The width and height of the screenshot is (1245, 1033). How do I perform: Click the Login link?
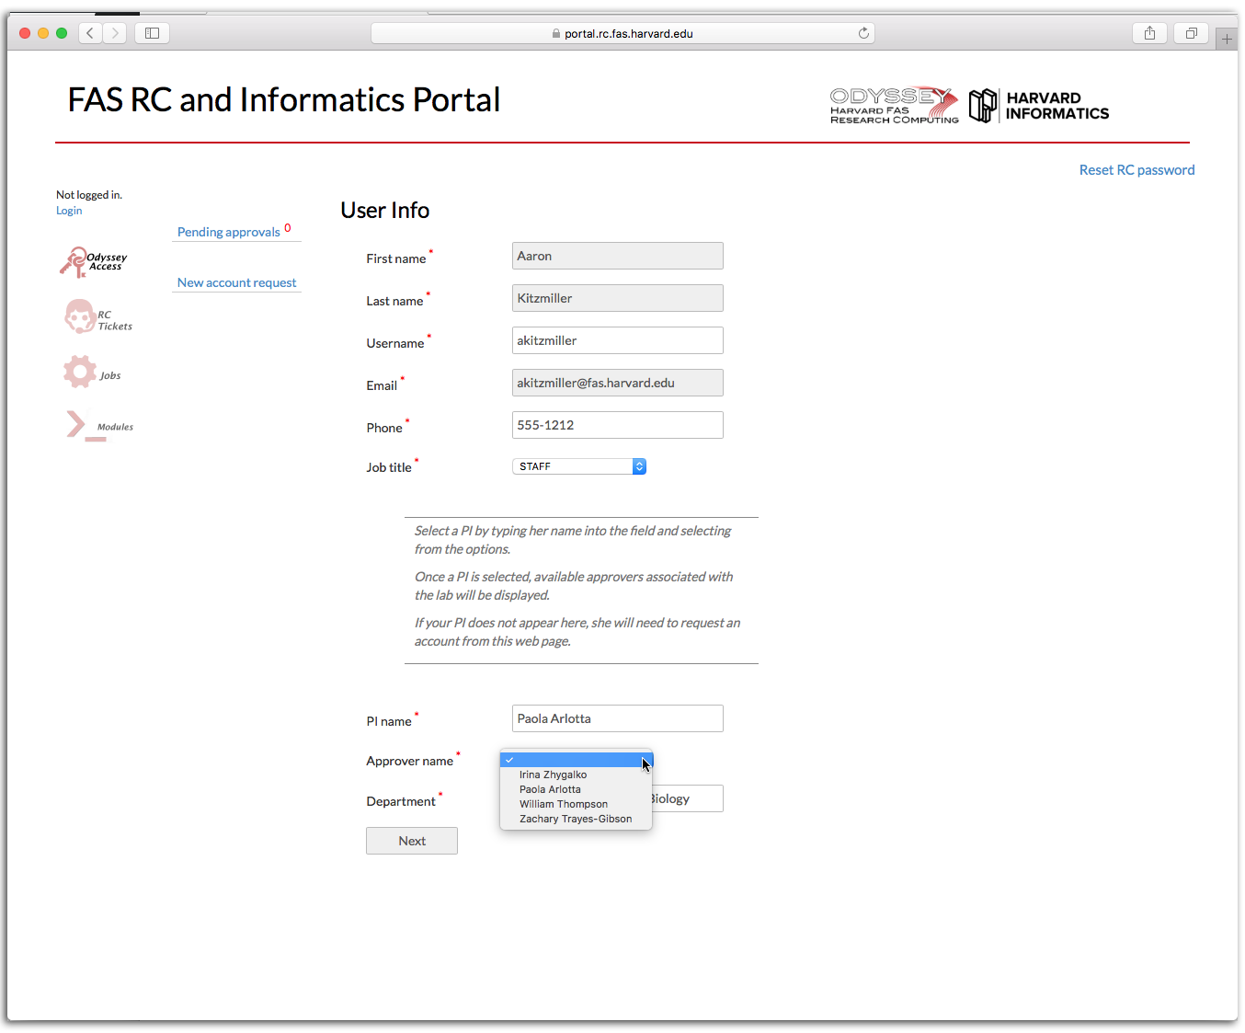pyautogui.click(x=69, y=211)
